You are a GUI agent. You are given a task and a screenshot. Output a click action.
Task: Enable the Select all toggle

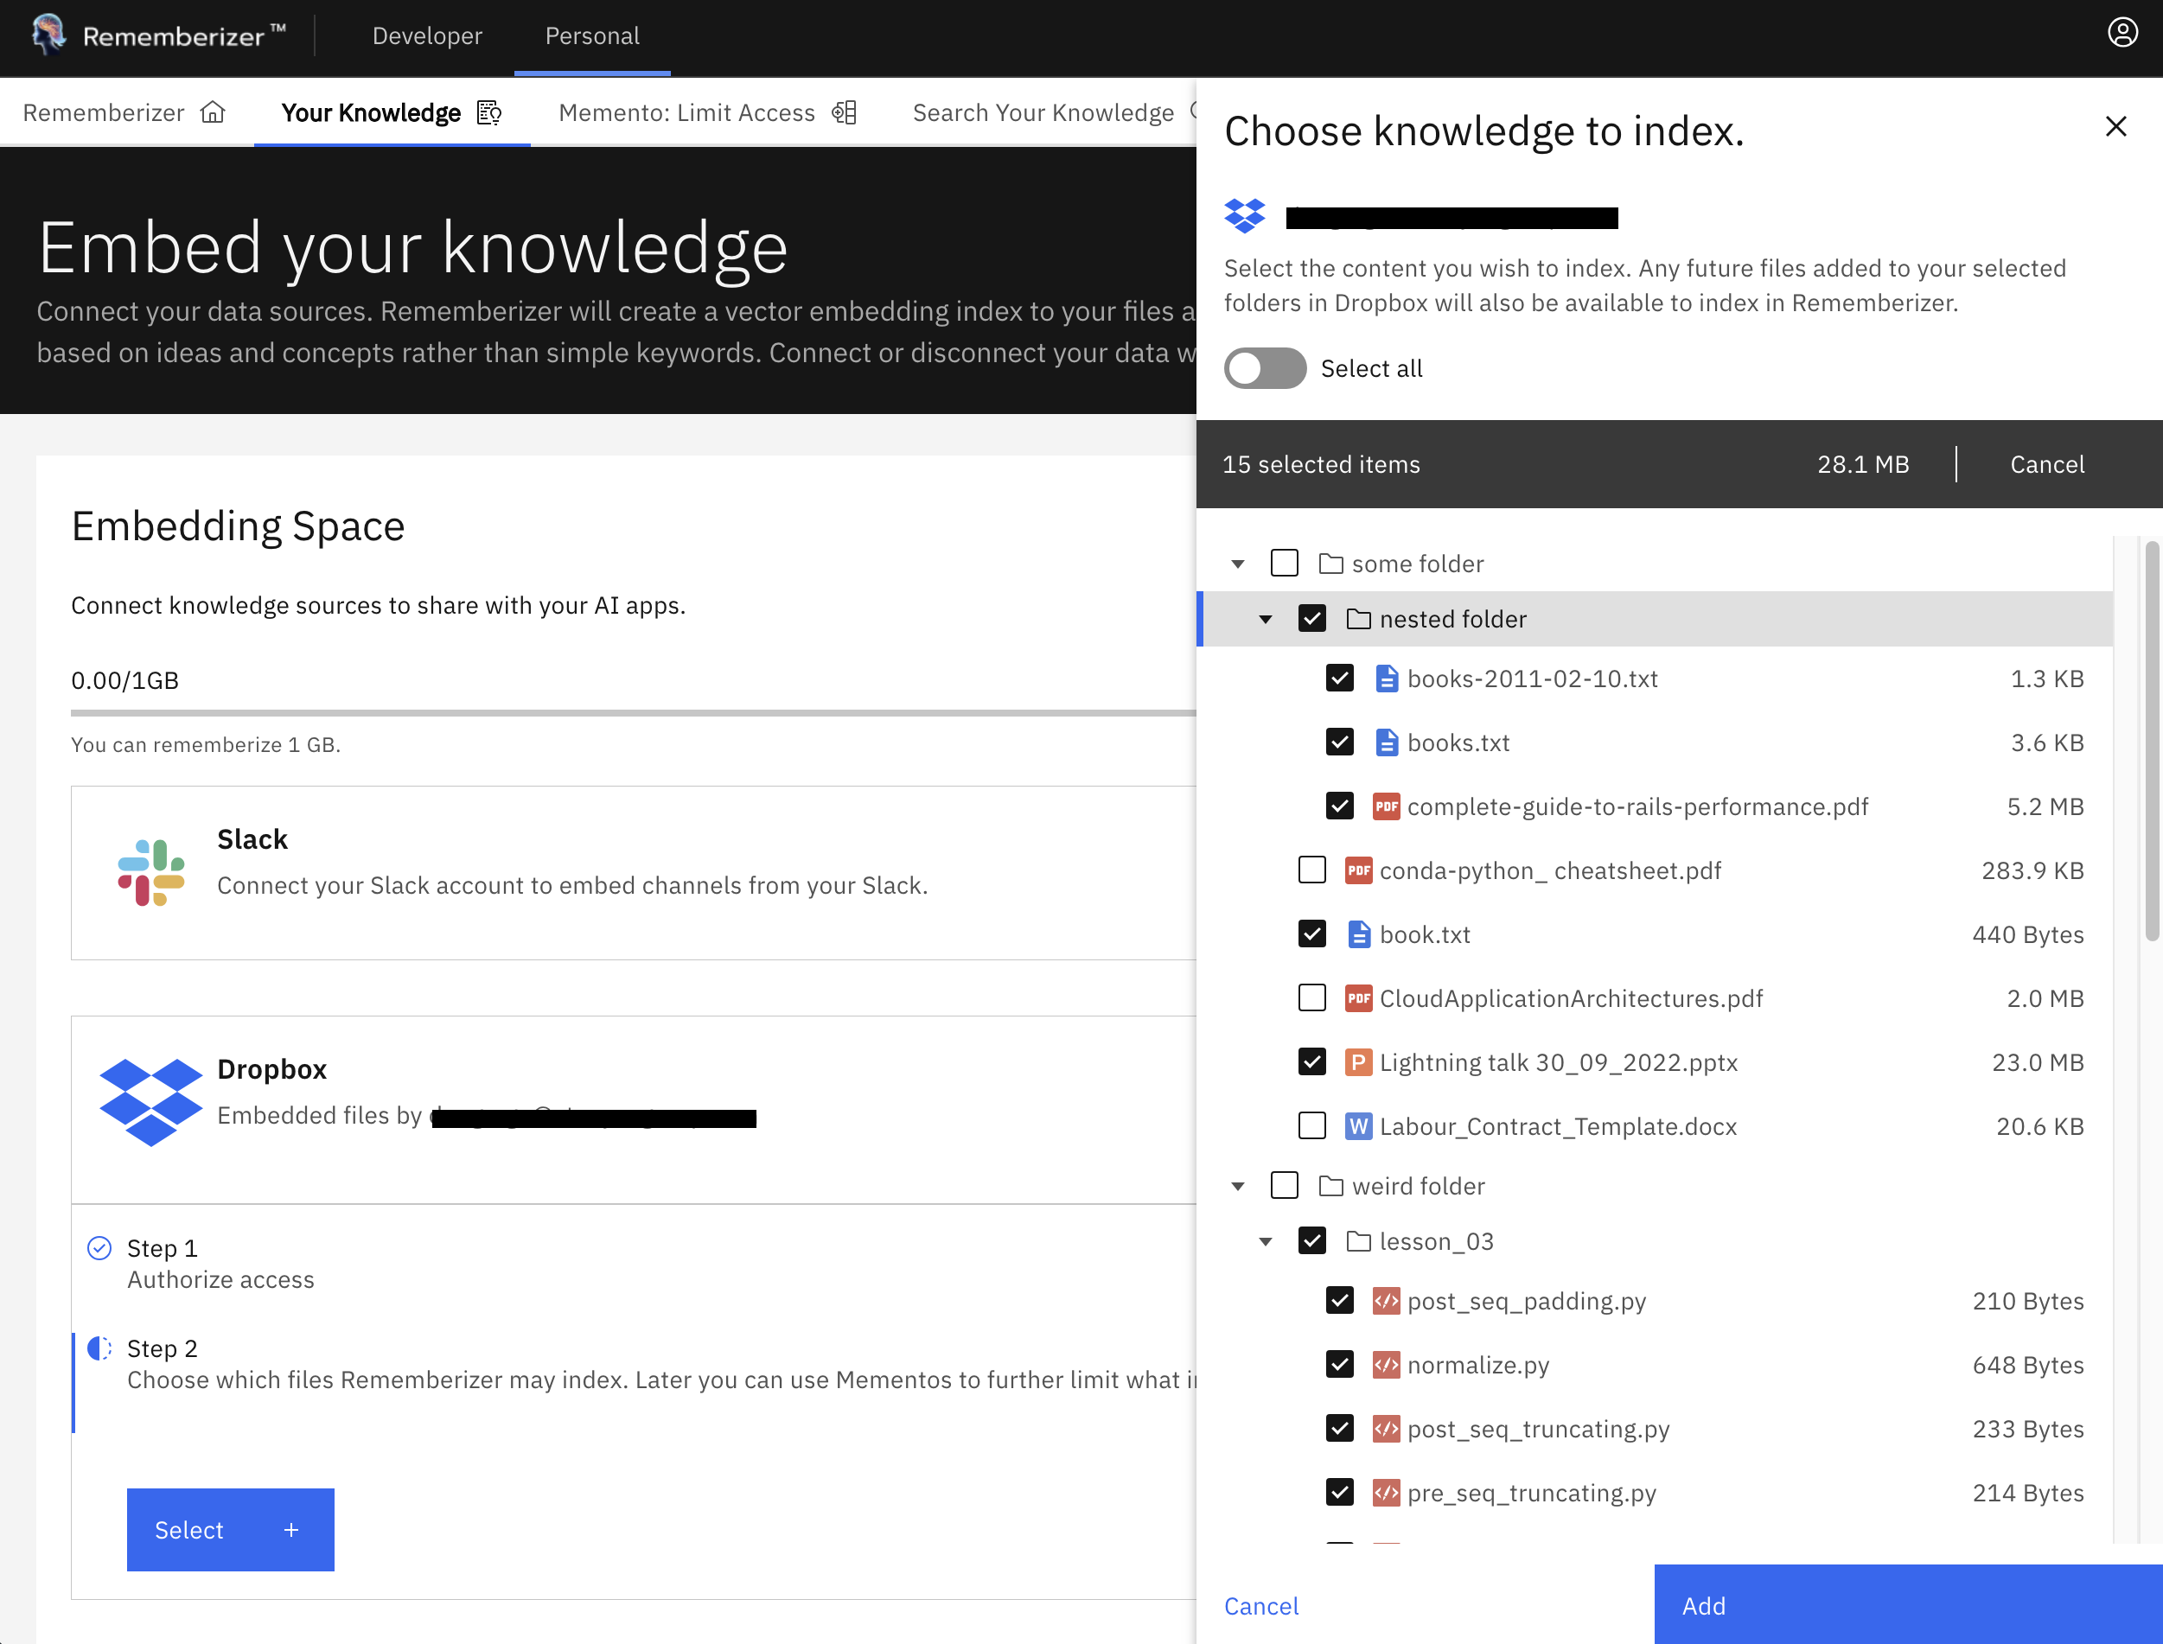point(1265,368)
